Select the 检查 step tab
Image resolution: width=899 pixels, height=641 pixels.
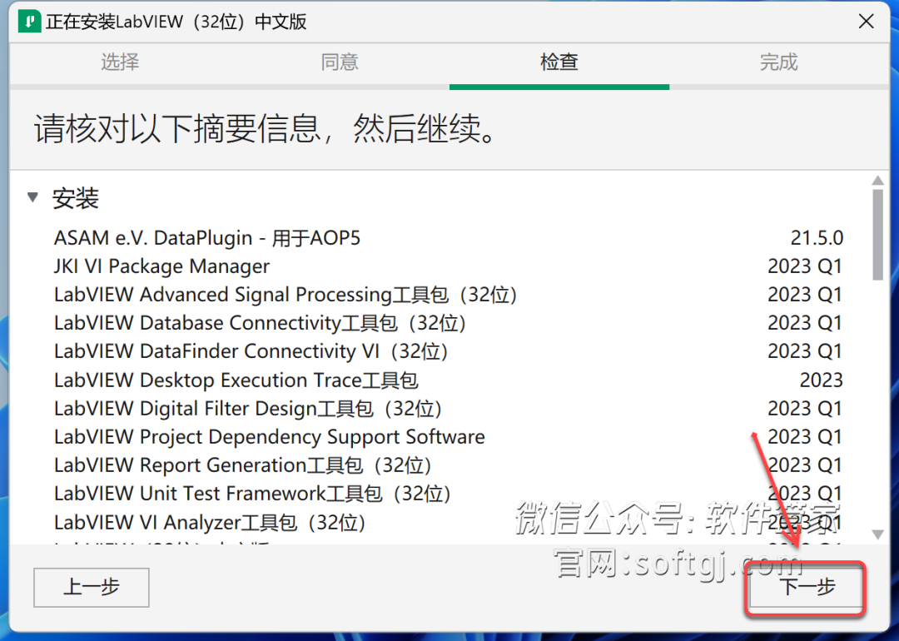click(x=559, y=62)
